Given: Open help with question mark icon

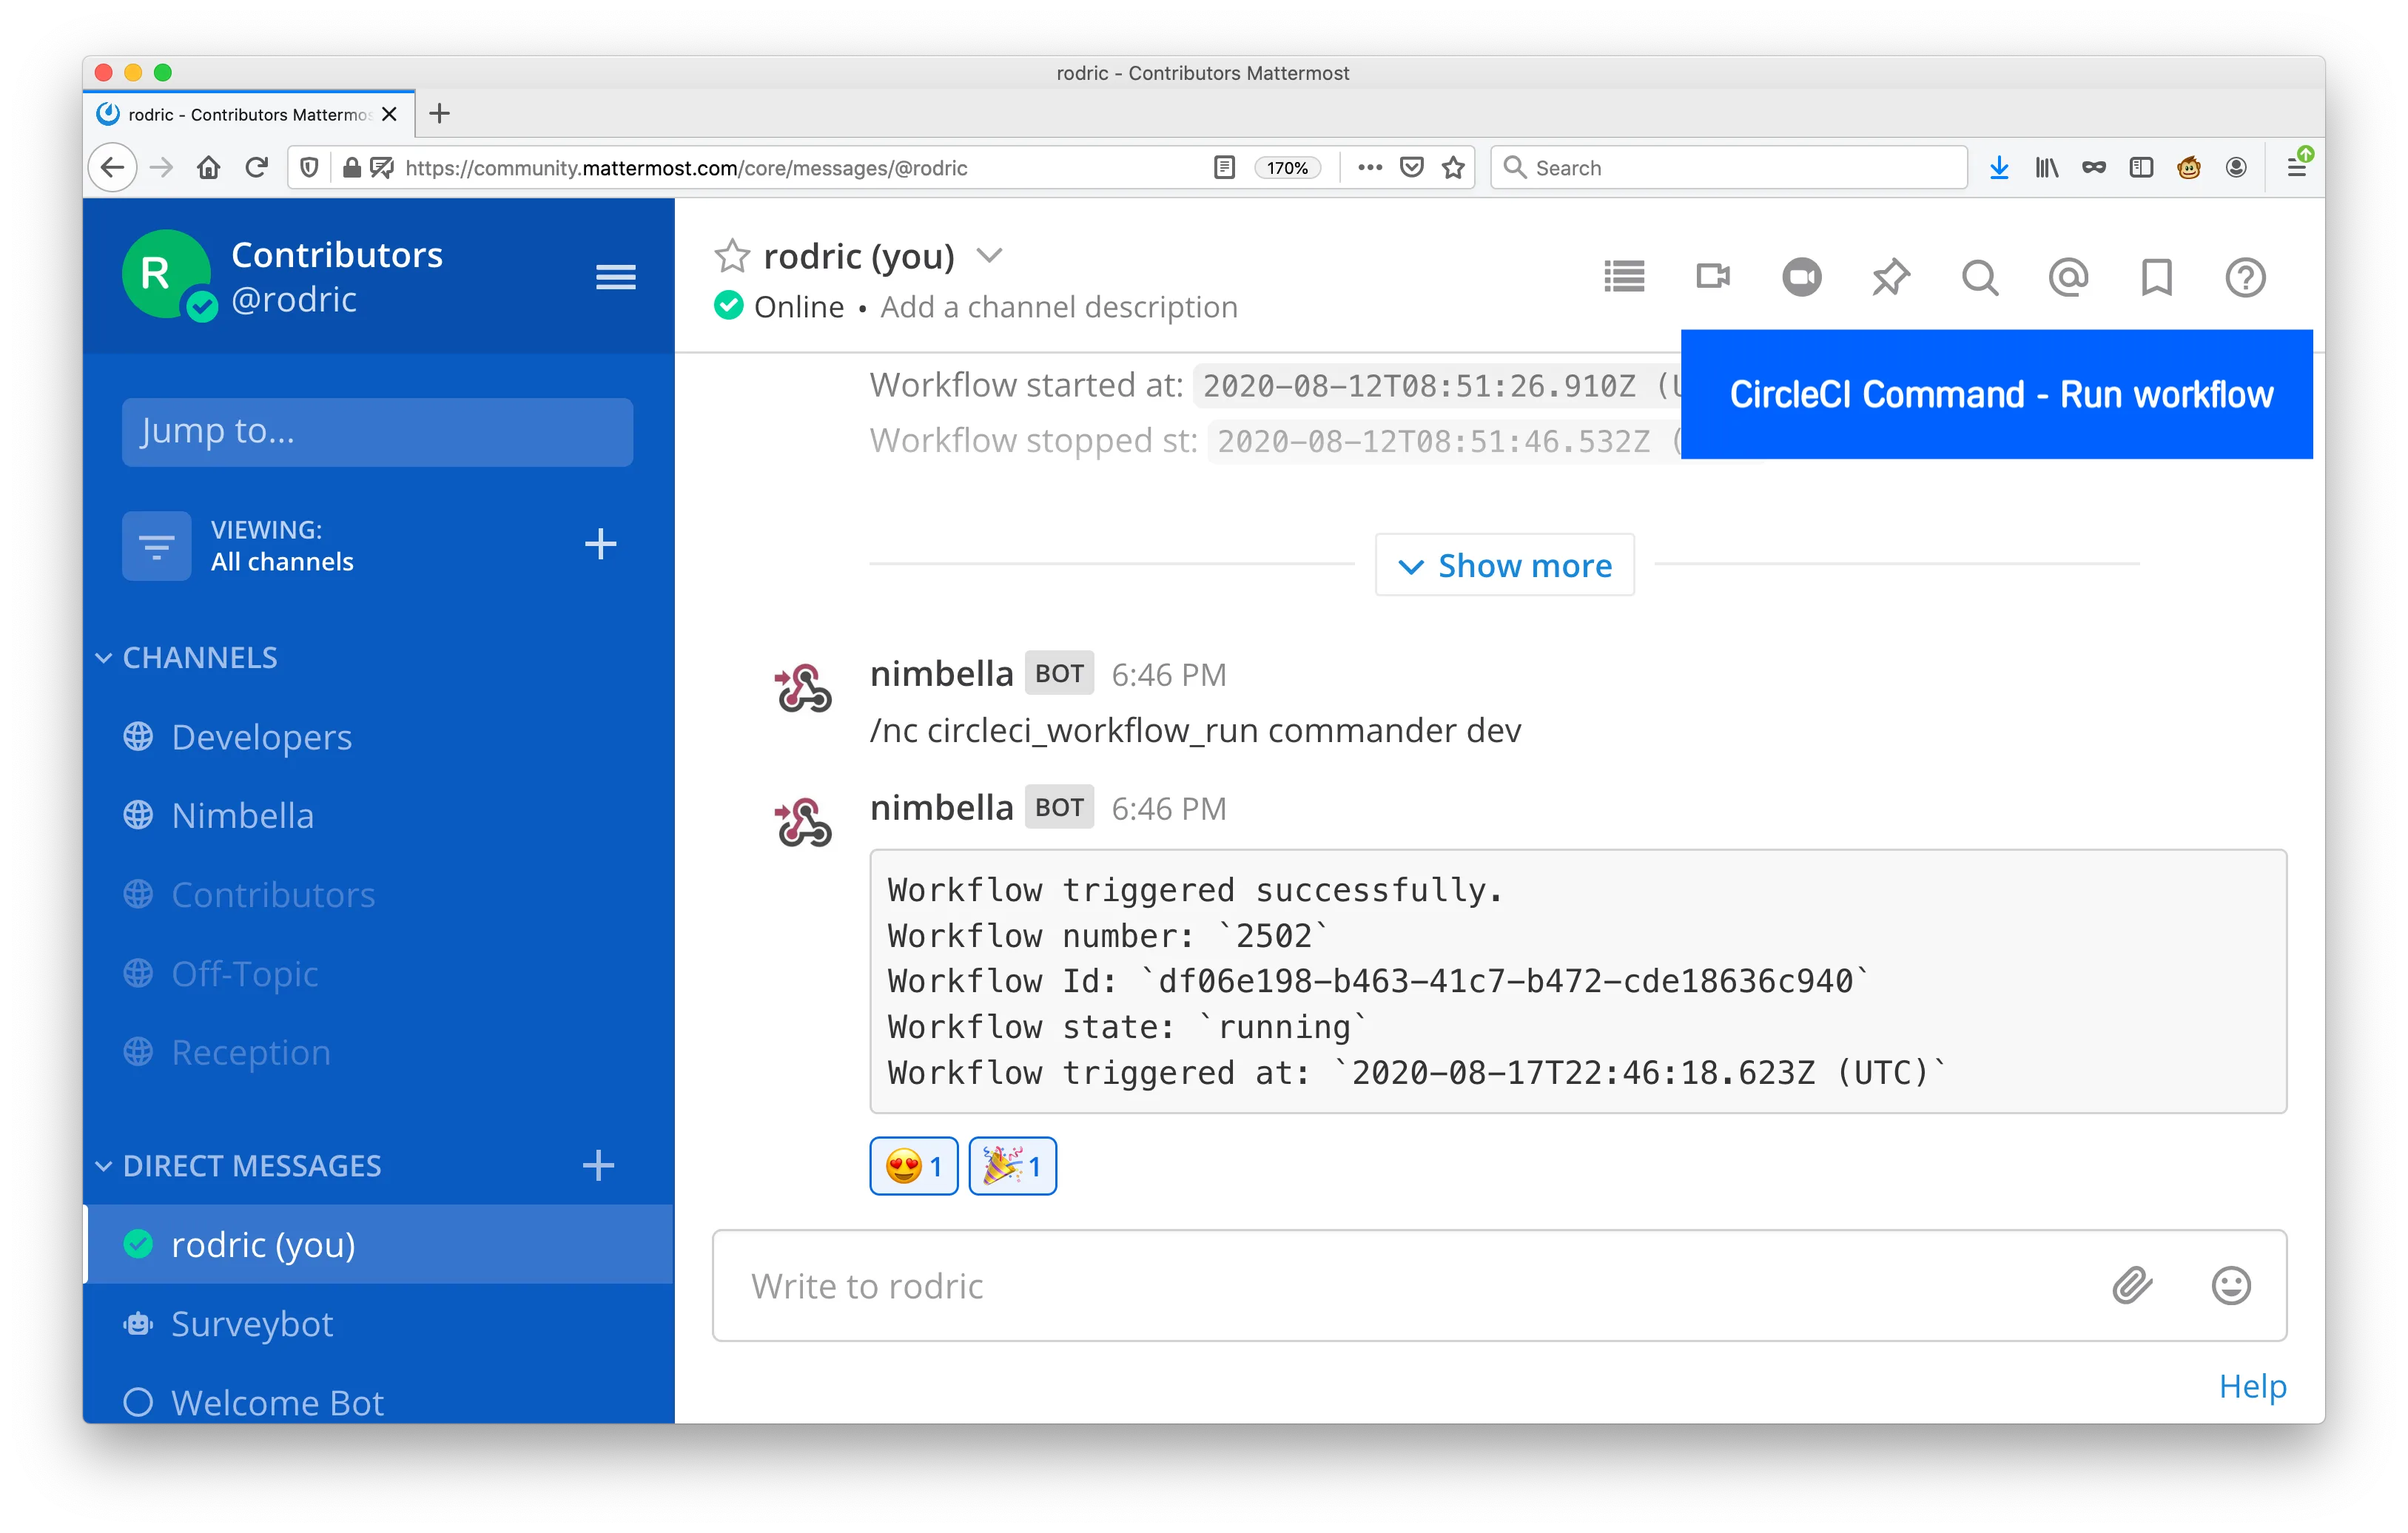Looking at the screenshot, I should pyautogui.click(x=2245, y=277).
